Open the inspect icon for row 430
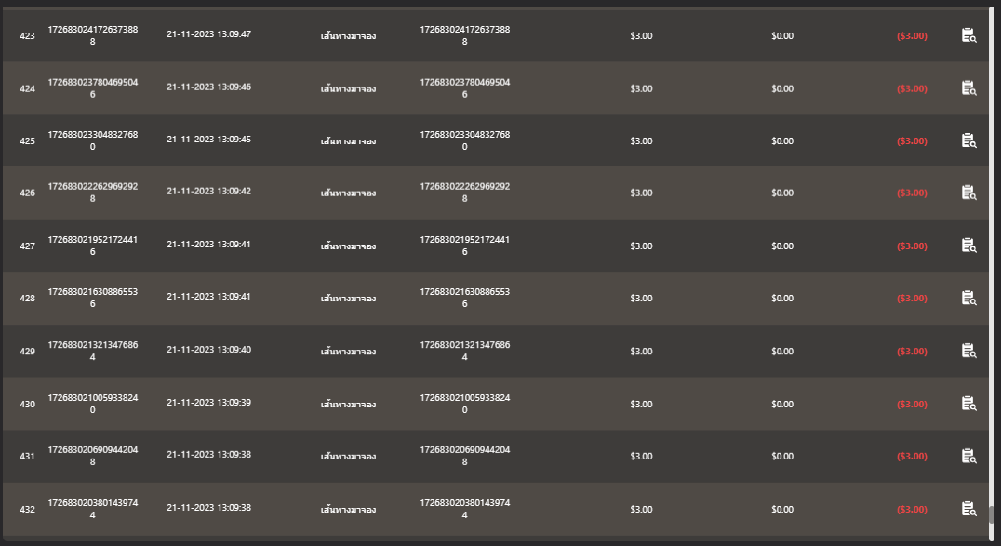1001x546 pixels. 968,404
